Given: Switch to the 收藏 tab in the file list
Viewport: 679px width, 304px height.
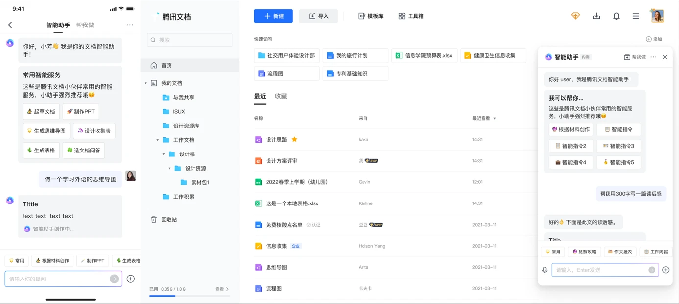Looking at the screenshot, I should coord(281,96).
